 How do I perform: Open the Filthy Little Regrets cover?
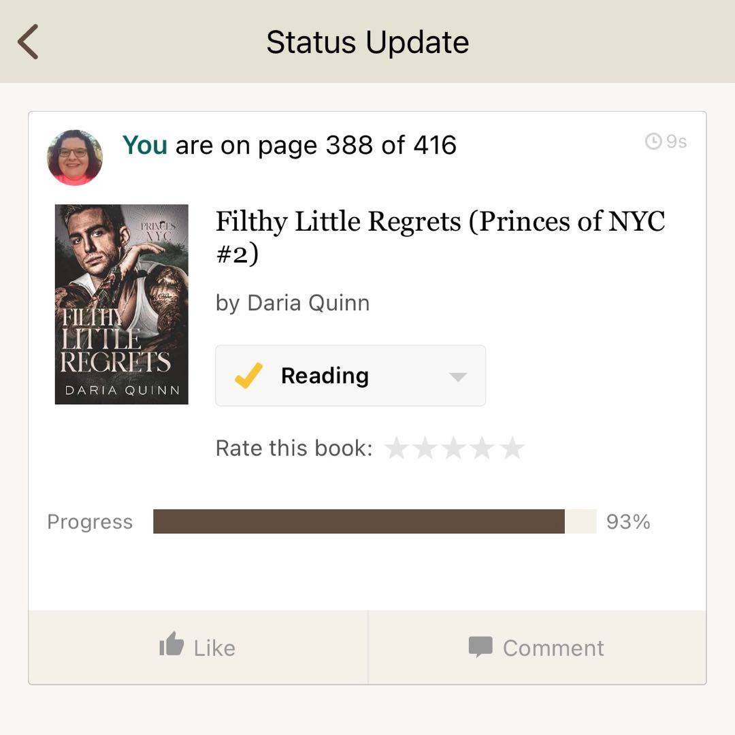coord(121,304)
